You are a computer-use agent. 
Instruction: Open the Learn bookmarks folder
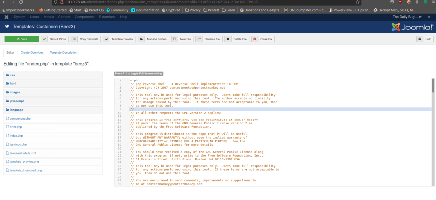click(228, 10)
